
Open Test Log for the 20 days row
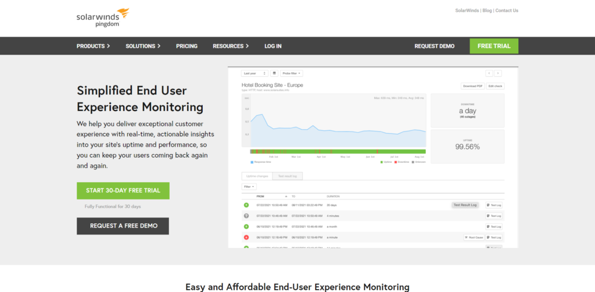pyautogui.click(x=494, y=205)
